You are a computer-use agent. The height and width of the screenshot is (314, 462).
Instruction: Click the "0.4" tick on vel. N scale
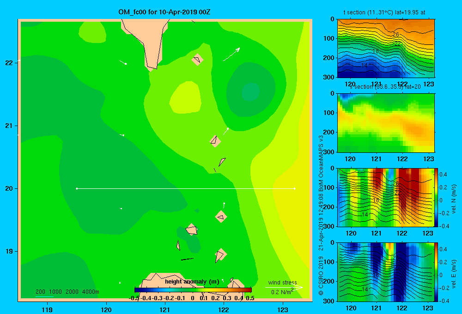coord(443,175)
